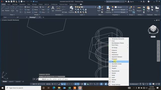This screenshot has width=161, height=90.
Task: Switch to the Layout1 tab
Action: 11,81
